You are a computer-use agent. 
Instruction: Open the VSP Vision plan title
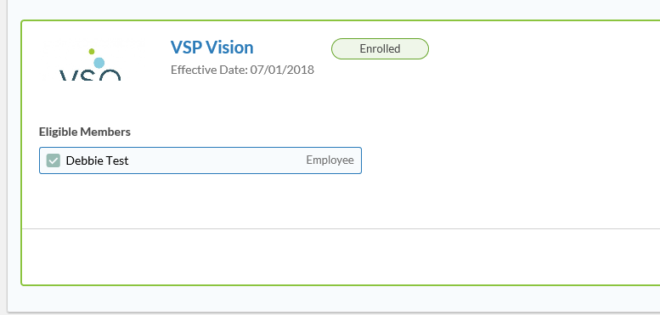[212, 48]
